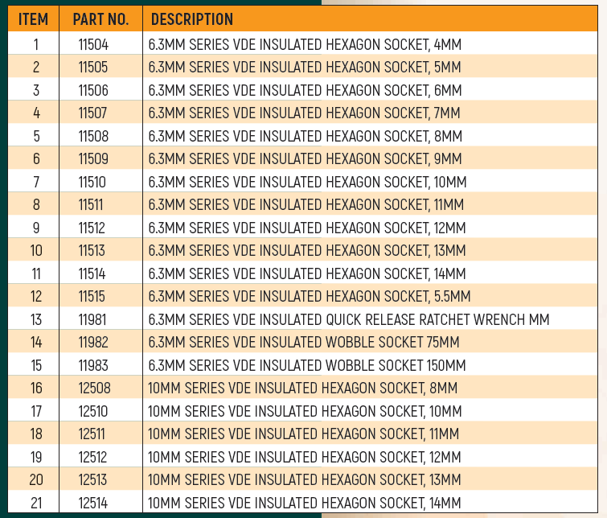Click part number 11513

(92, 251)
